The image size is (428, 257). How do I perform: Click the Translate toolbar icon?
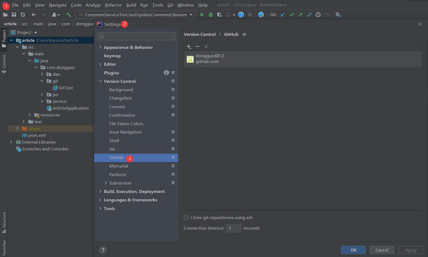point(338,15)
